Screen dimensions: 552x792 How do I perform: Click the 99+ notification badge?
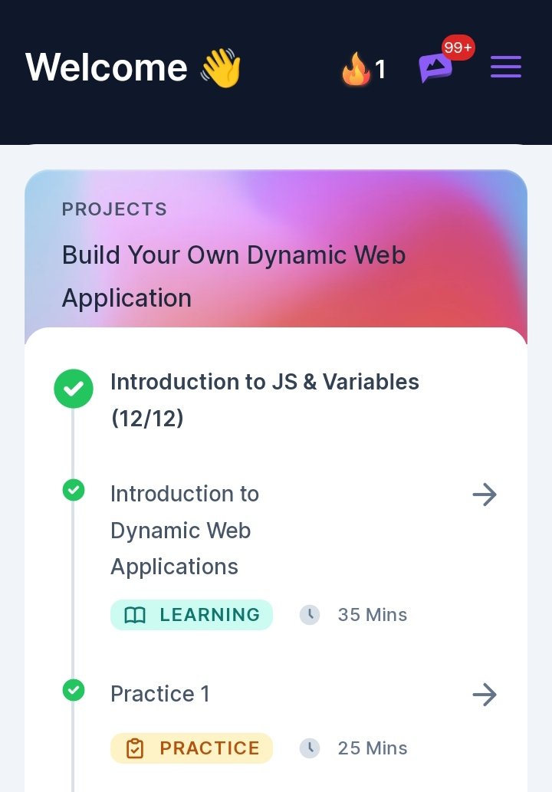click(x=458, y=48)
